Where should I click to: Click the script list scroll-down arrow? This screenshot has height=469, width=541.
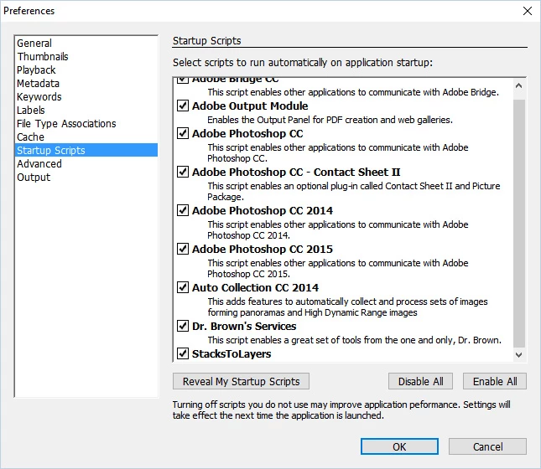[518, 354]
